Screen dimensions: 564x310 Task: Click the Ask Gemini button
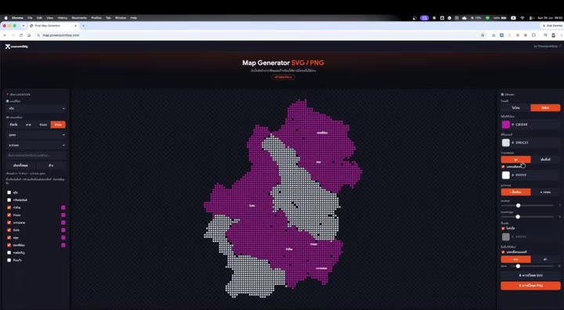coord(552,26)
